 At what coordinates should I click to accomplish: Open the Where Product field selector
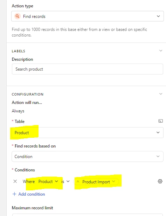(x=48, y=182)
